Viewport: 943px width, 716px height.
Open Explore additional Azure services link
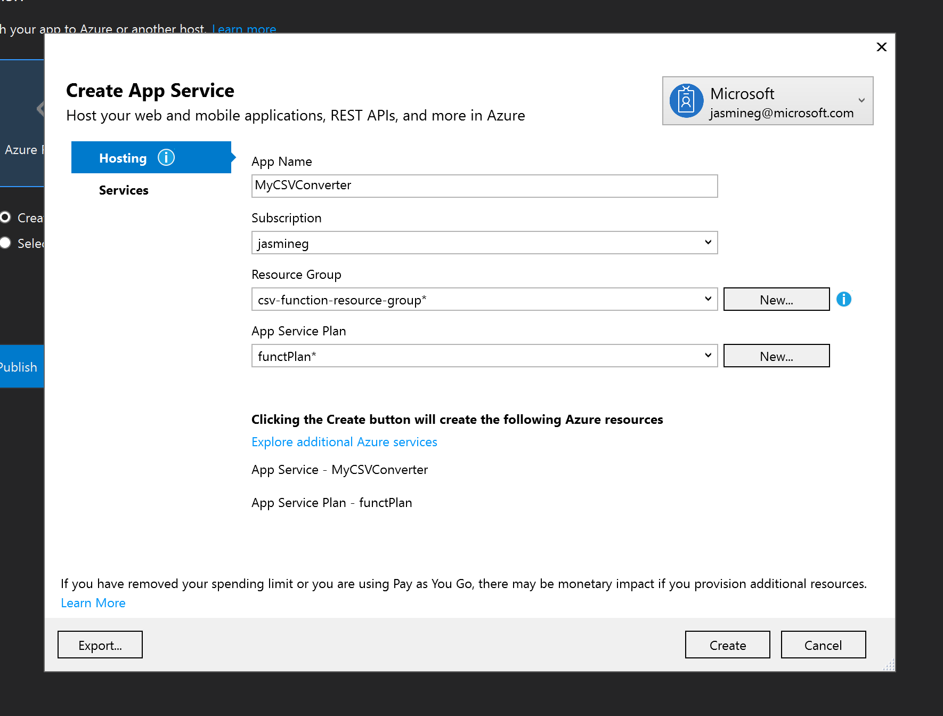(x=344, y=442)
